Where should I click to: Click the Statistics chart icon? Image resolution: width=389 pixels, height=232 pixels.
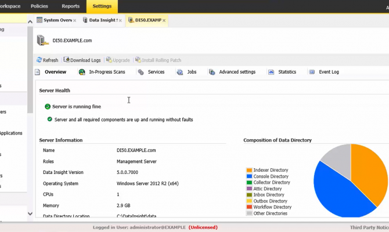tap(271, 72)
